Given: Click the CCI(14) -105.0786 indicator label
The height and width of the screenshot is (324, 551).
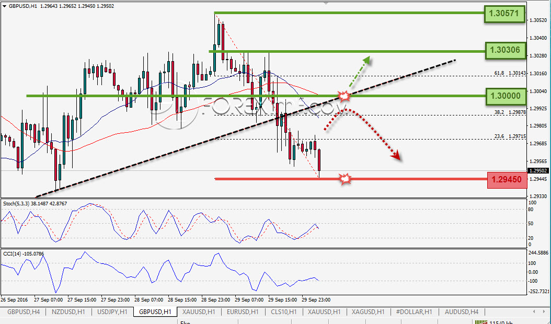Looking at the screenshot, I should coord(24,253).
